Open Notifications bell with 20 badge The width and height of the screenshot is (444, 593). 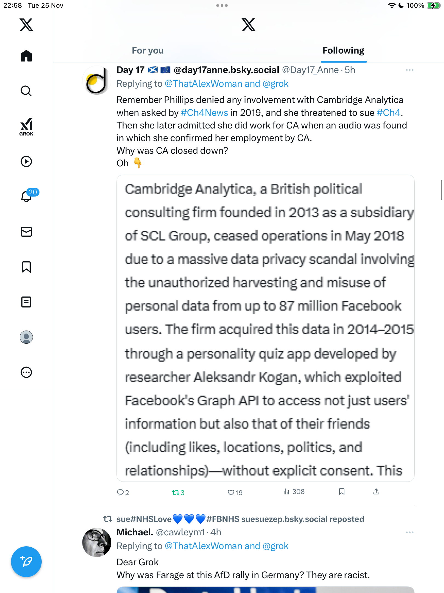click(27, 196)
